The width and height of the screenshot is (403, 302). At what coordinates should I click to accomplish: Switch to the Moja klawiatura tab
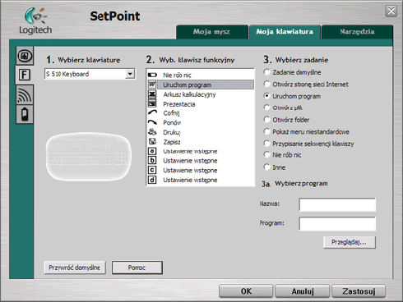click(x=285, y=32)
